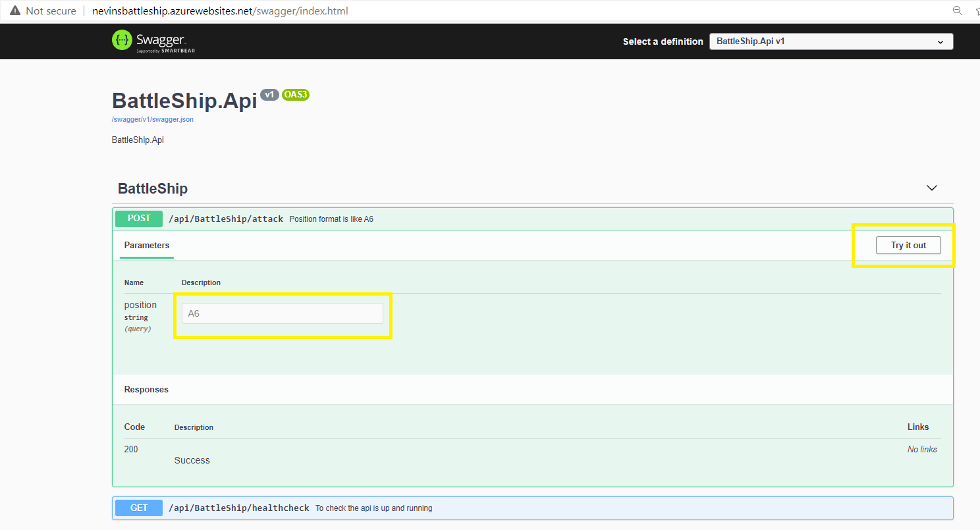Click the Responses section header
The image size is (980, 530).
tap(146, 390)
